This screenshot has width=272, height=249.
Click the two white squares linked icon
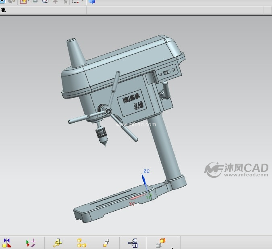click(x=106, y=243)
